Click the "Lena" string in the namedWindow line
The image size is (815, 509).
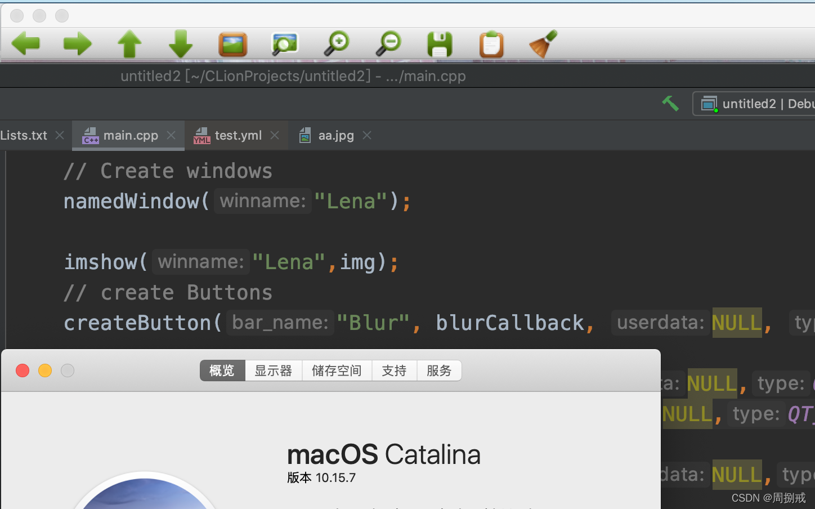pos(351,201)
